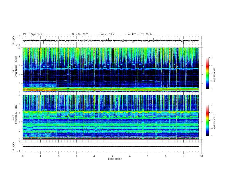Image resolution: width=227 pixels, height=175 pixels.
Task: Click the '6' kHz tick on ch.1 axis
Action: pos(20,65)
